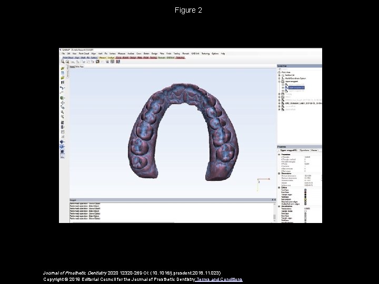This screenshot has width=379, height=284.
Task: Click the blue sphere render icon in left toolbar
Action: (62, 147)
